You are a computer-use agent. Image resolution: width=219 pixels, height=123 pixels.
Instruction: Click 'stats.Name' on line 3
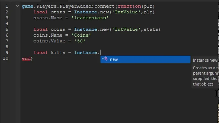[x=48, y=18]
